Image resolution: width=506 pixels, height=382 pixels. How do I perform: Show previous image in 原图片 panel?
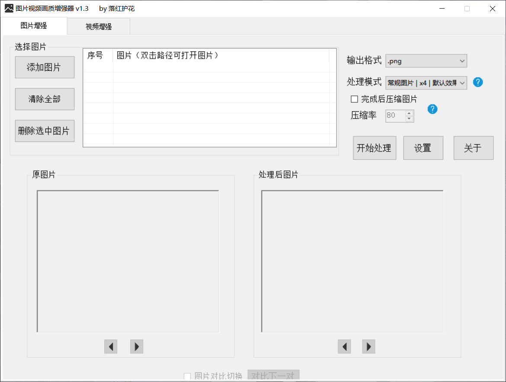click(111, 346)
